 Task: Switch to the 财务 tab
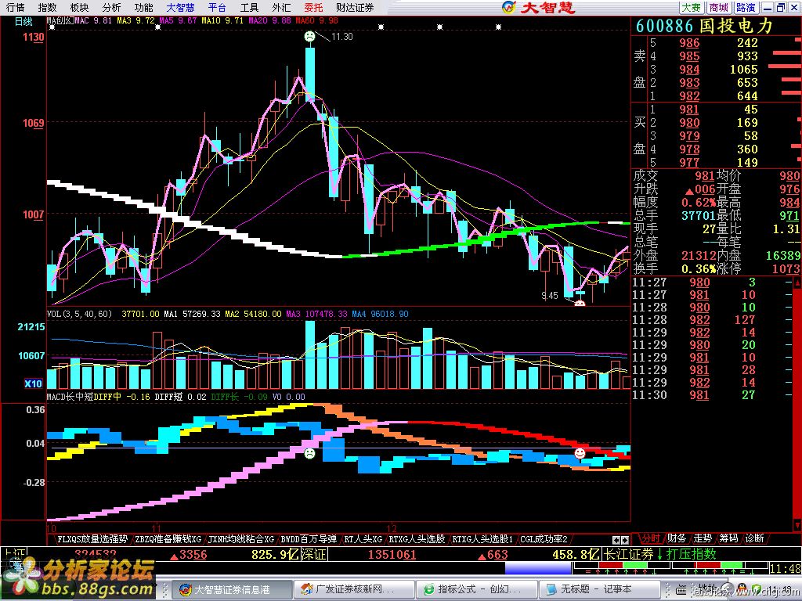[x=676, y=538]
